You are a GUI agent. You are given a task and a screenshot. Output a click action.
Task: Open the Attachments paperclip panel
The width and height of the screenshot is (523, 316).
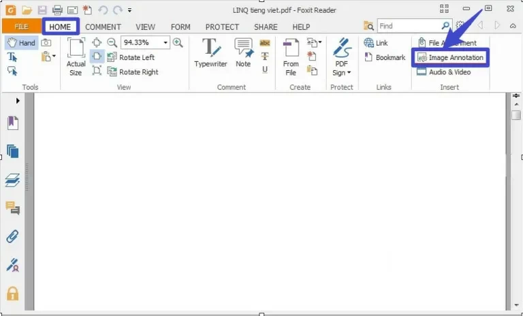[x=13, y=236]
